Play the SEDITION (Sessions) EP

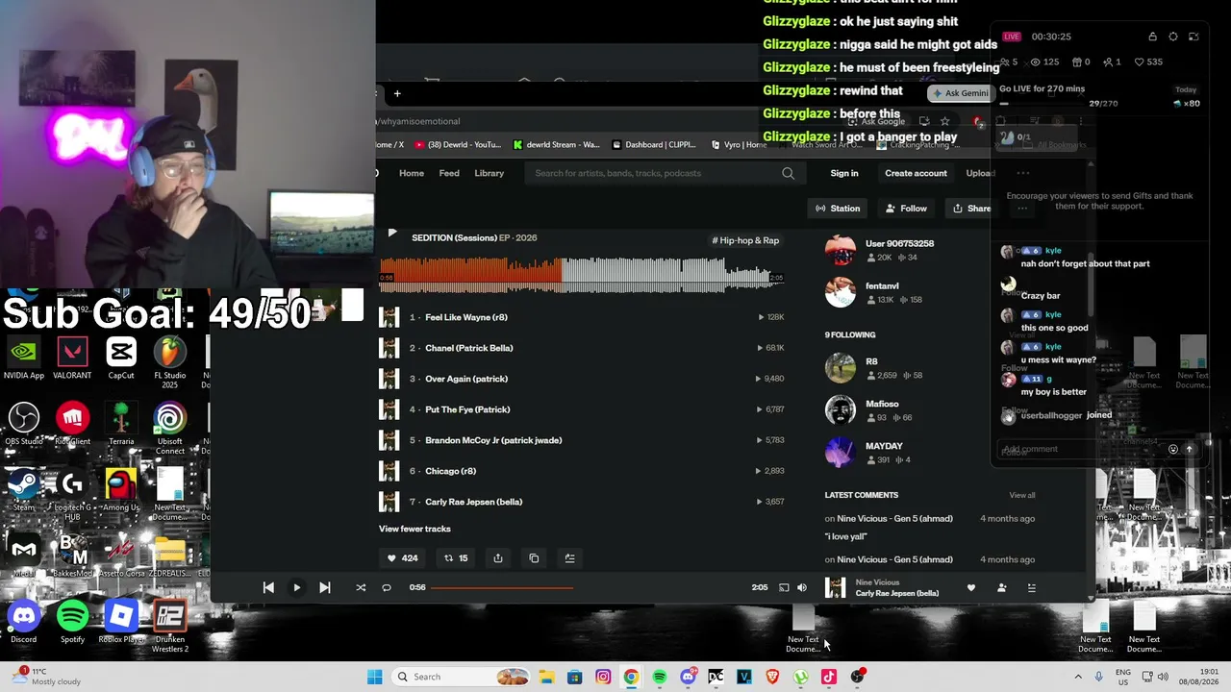pyautogui.click(x=391, y=233)
